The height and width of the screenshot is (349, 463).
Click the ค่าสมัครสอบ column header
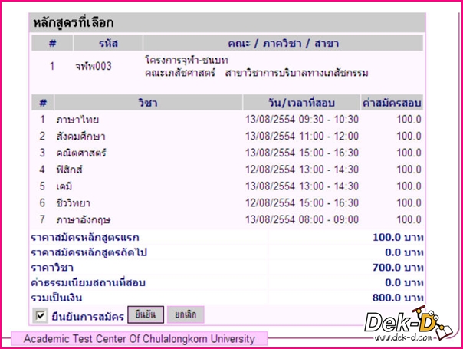pos(392,103)
